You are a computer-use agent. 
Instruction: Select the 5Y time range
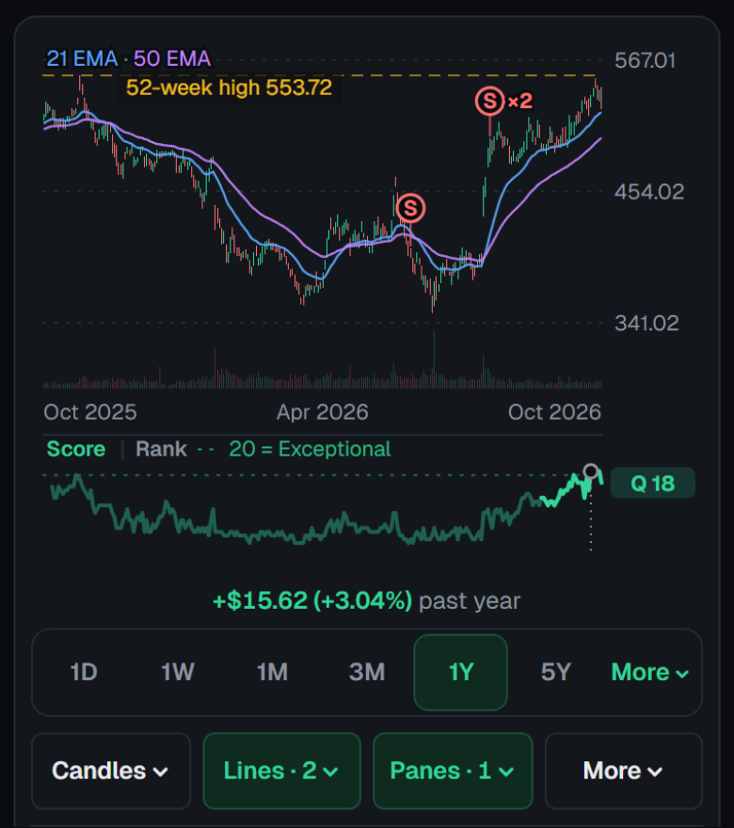555,672
